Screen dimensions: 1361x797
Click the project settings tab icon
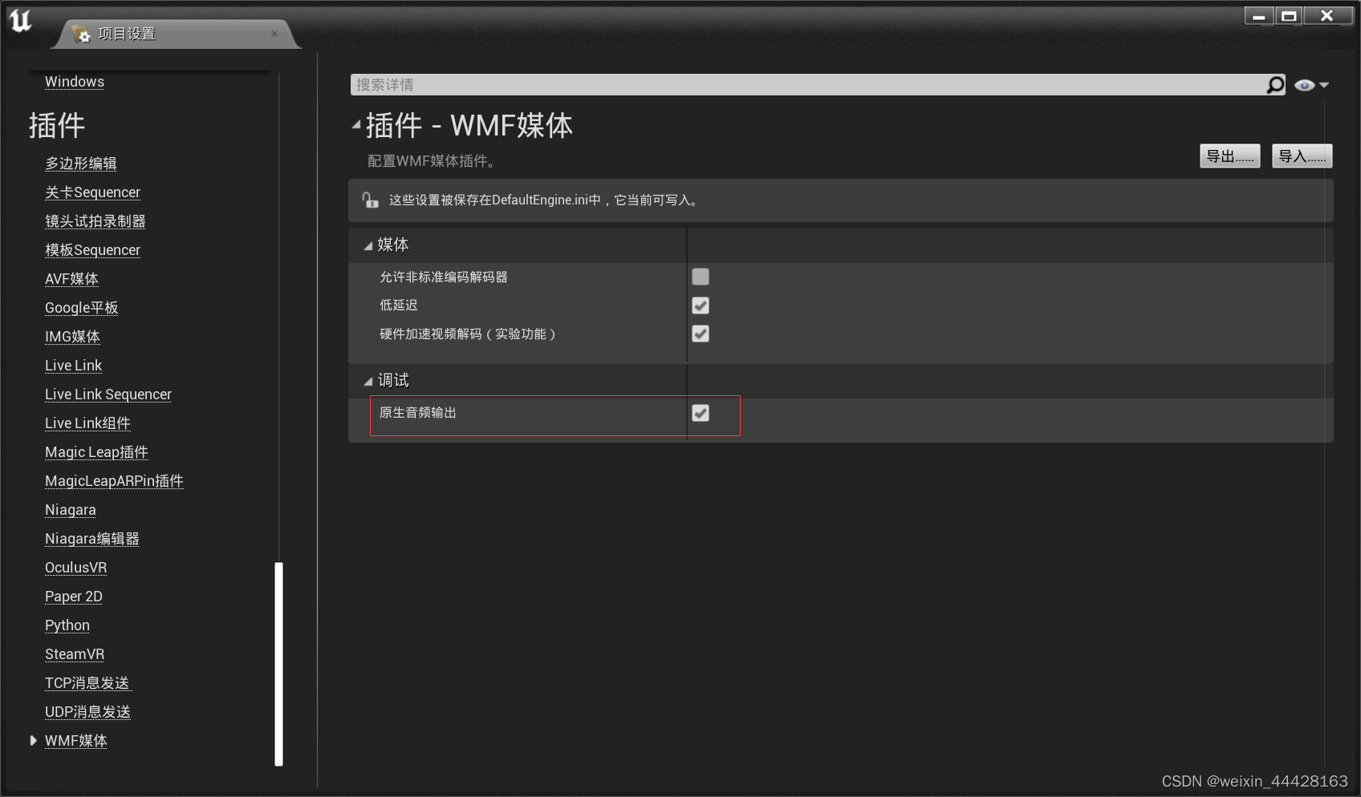[x=81, y=34]
